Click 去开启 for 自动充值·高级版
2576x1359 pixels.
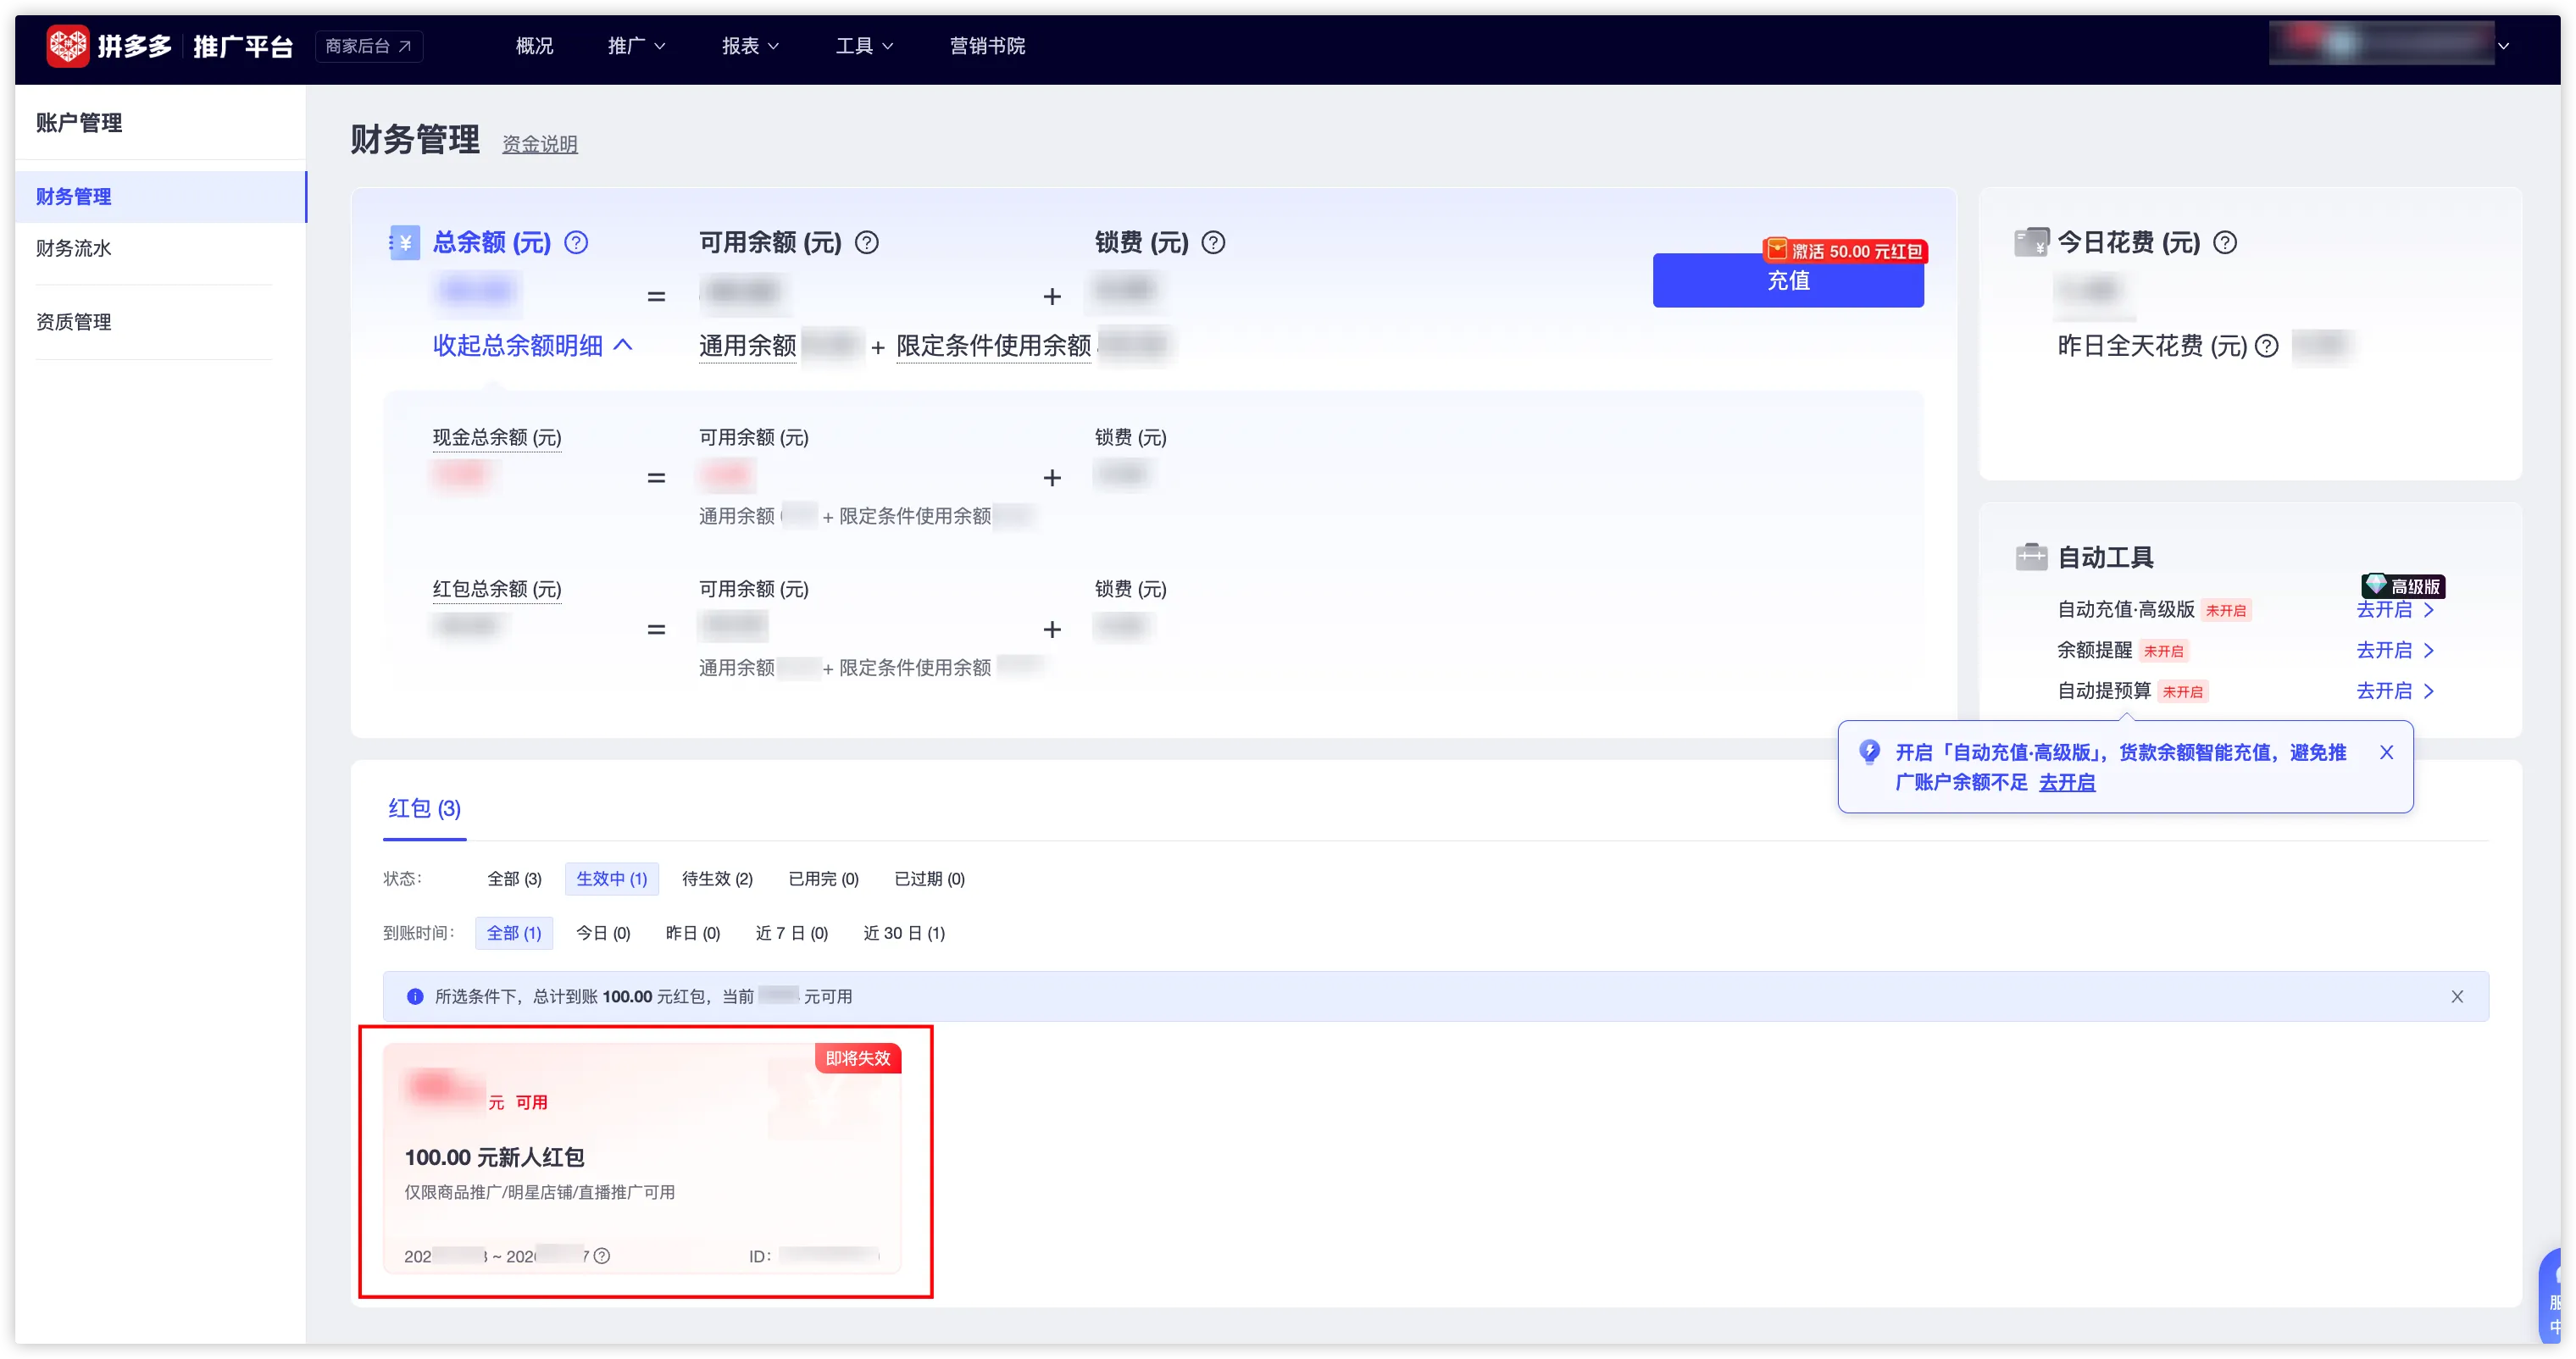(x=2396, y=609)
